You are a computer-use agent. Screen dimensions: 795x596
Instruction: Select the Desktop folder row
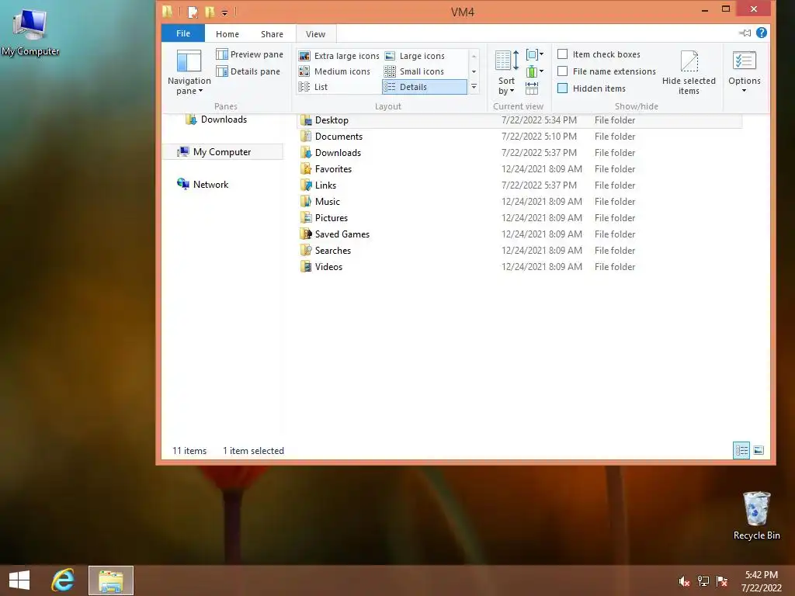[519, 120]
